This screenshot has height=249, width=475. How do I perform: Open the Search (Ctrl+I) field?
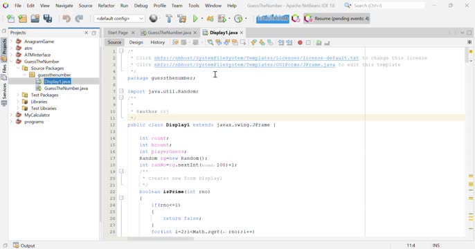pyautogui.click(x=389, y=6)
